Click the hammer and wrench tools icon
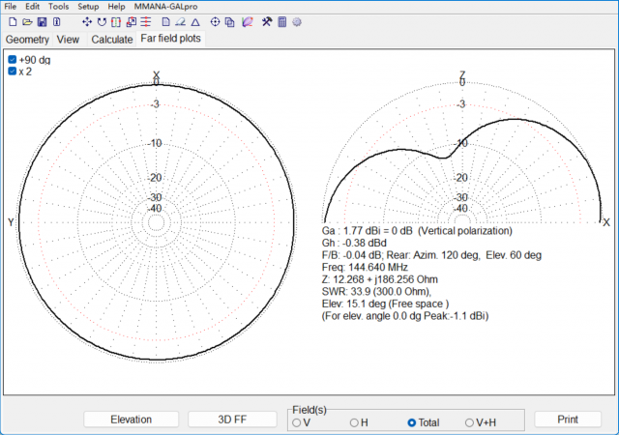 coord(266,21)
